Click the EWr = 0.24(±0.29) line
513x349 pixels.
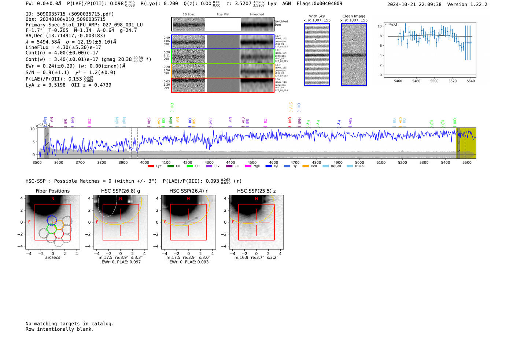75,66
